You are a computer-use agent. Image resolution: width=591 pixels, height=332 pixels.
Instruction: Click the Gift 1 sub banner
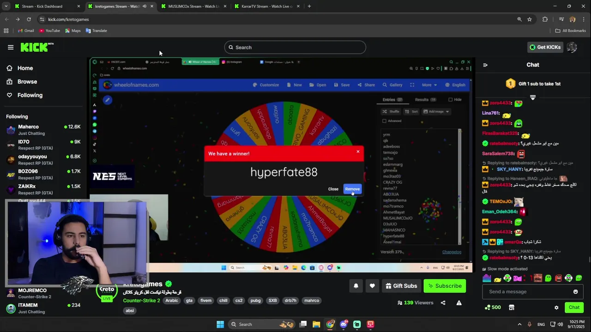coord(533,84)
